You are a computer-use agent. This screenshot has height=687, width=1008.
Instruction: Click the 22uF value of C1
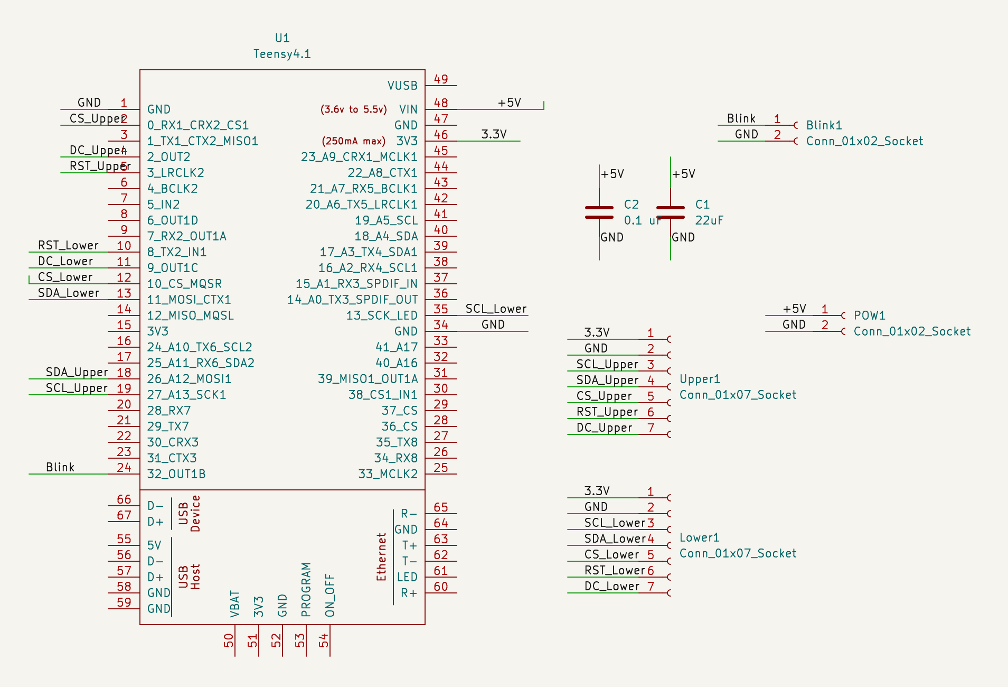[x=709, y=220]
